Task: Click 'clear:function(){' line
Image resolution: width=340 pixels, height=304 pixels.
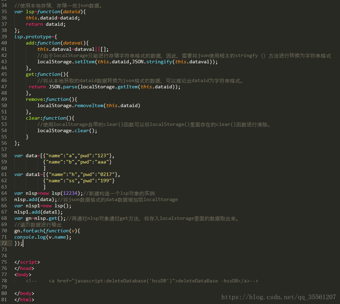Action: [50, 118]
